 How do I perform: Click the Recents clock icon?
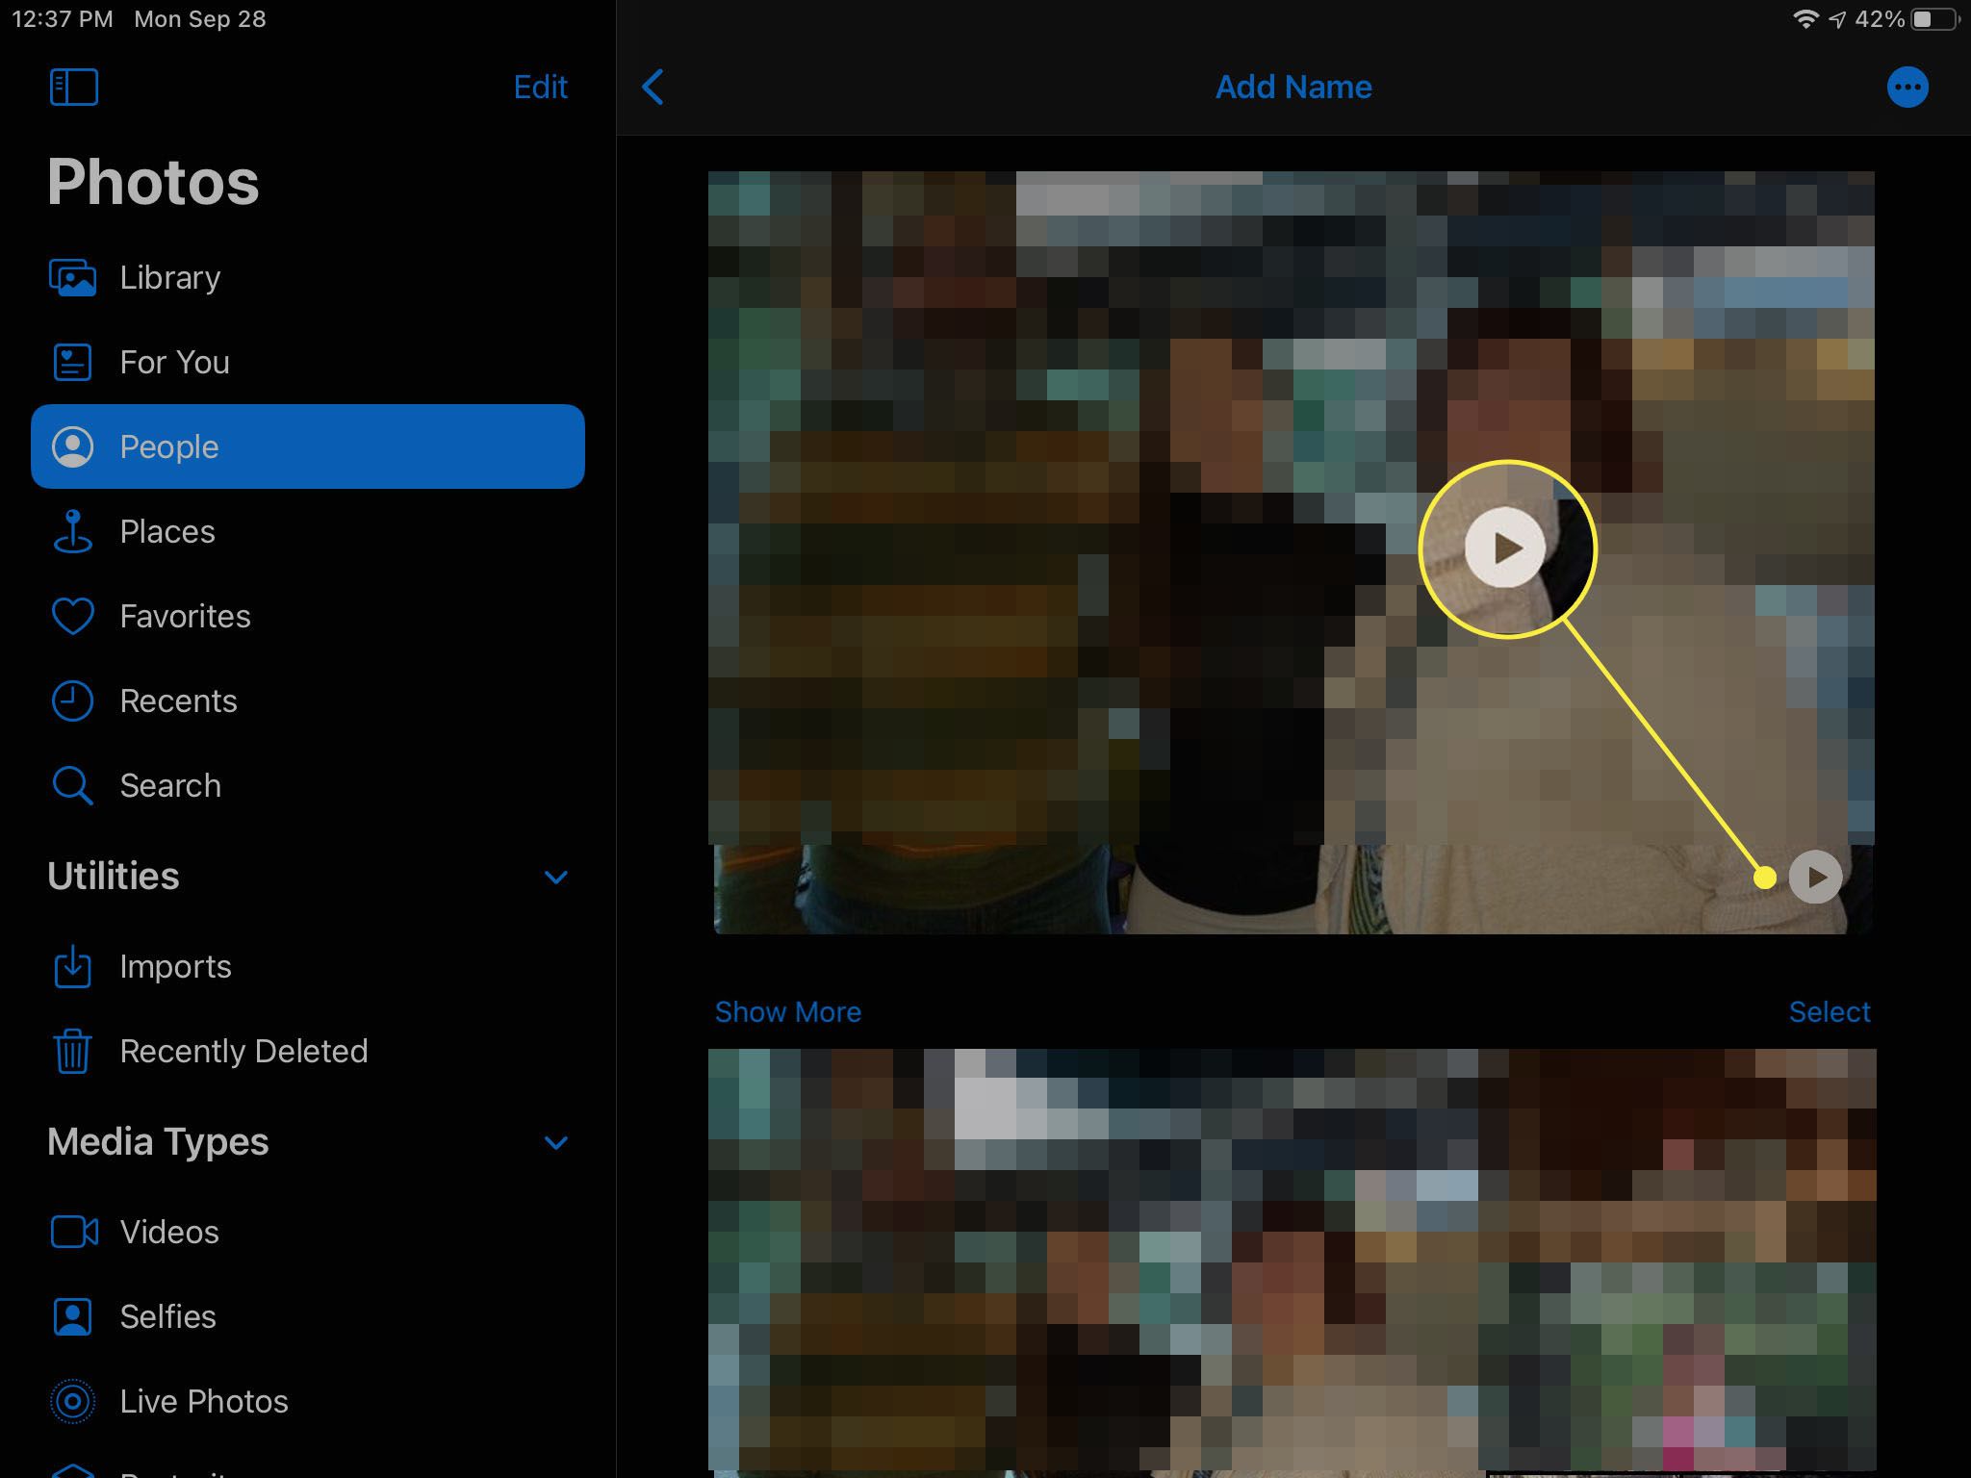point(73,701)
